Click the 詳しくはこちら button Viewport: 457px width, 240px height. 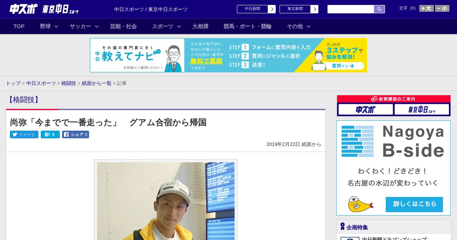414,204
